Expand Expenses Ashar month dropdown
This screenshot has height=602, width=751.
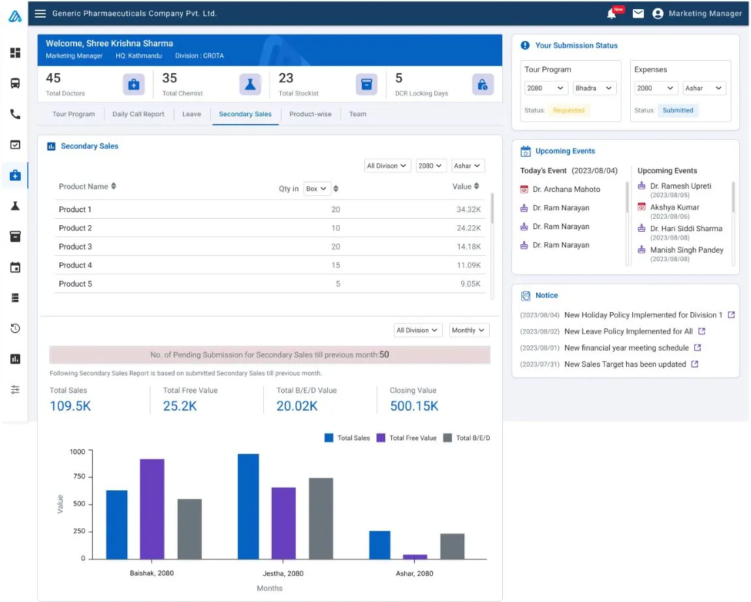coord(705,88)
